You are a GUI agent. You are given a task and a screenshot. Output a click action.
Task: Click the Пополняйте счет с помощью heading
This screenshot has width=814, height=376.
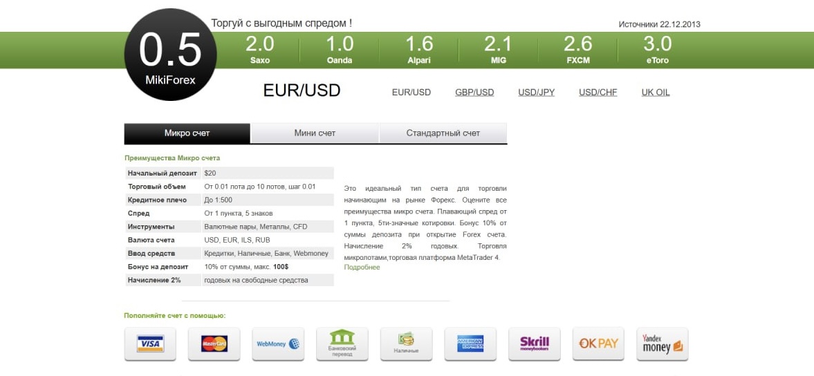tap(174, 315)
